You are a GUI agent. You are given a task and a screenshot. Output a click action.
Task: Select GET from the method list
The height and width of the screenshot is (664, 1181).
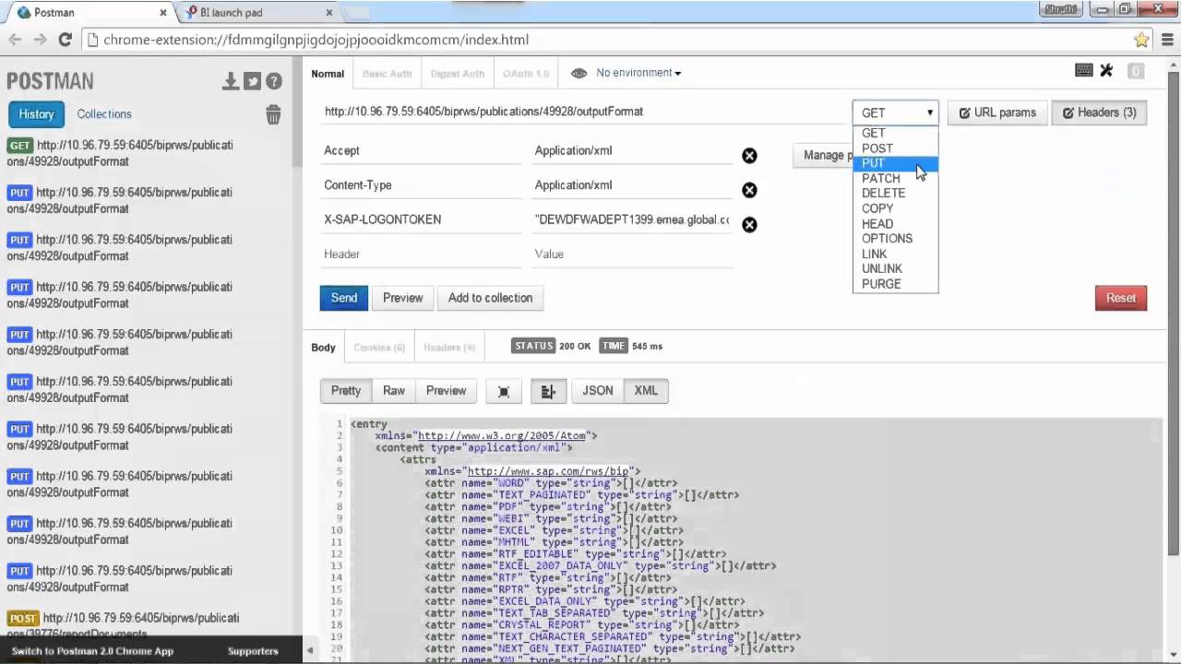point(895,133)
